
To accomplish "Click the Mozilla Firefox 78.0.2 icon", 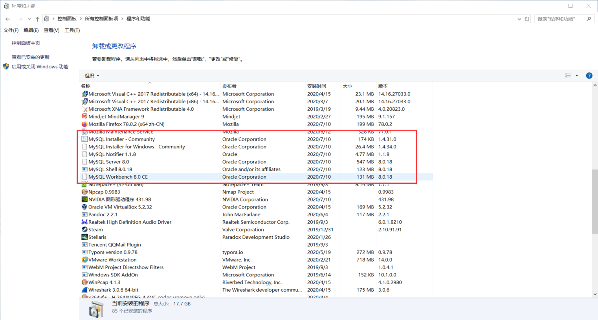I will (x=84, y=124).
